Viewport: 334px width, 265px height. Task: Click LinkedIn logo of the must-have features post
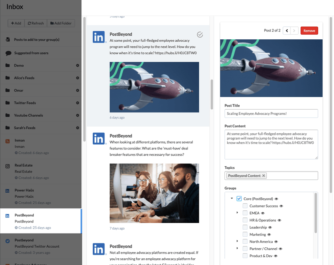coord(99,138)
